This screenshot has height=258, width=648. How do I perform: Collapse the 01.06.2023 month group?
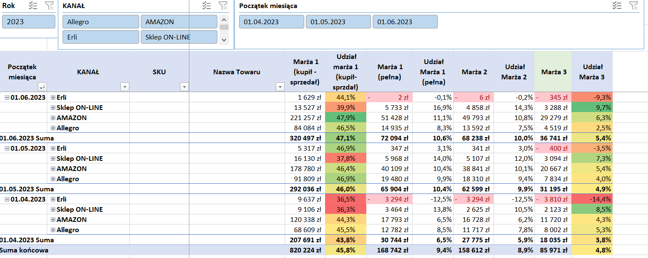tap(7, 98)
